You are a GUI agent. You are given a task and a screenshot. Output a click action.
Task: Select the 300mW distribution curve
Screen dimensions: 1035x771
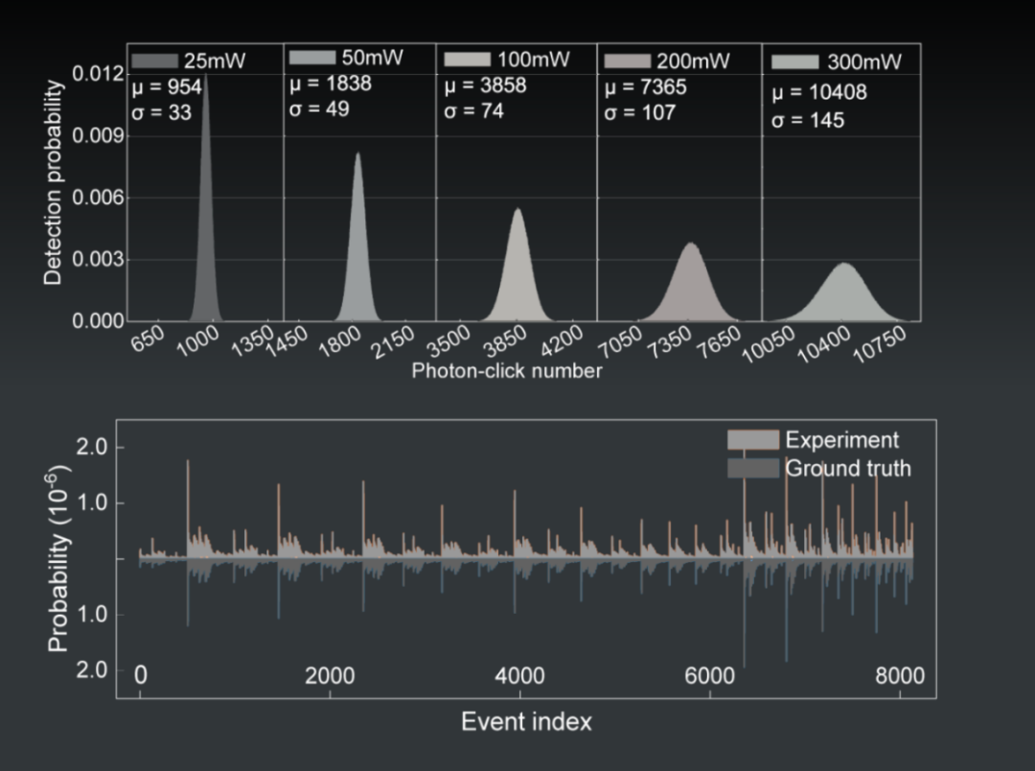[x=843, y=292]
